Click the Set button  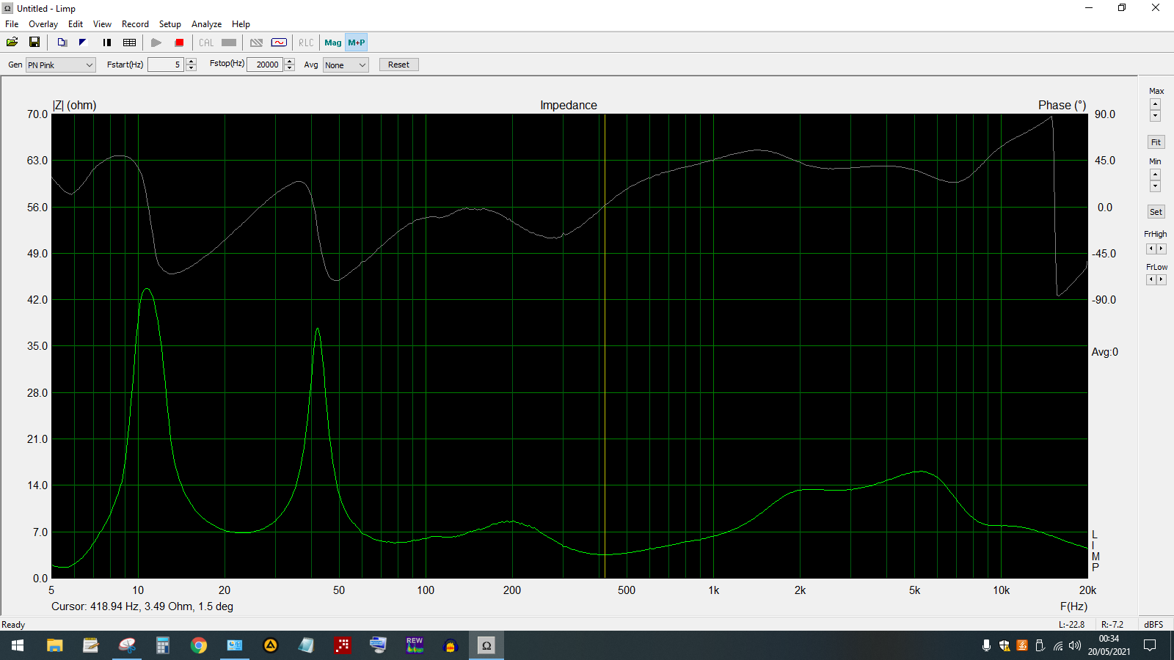point(1156,212)
